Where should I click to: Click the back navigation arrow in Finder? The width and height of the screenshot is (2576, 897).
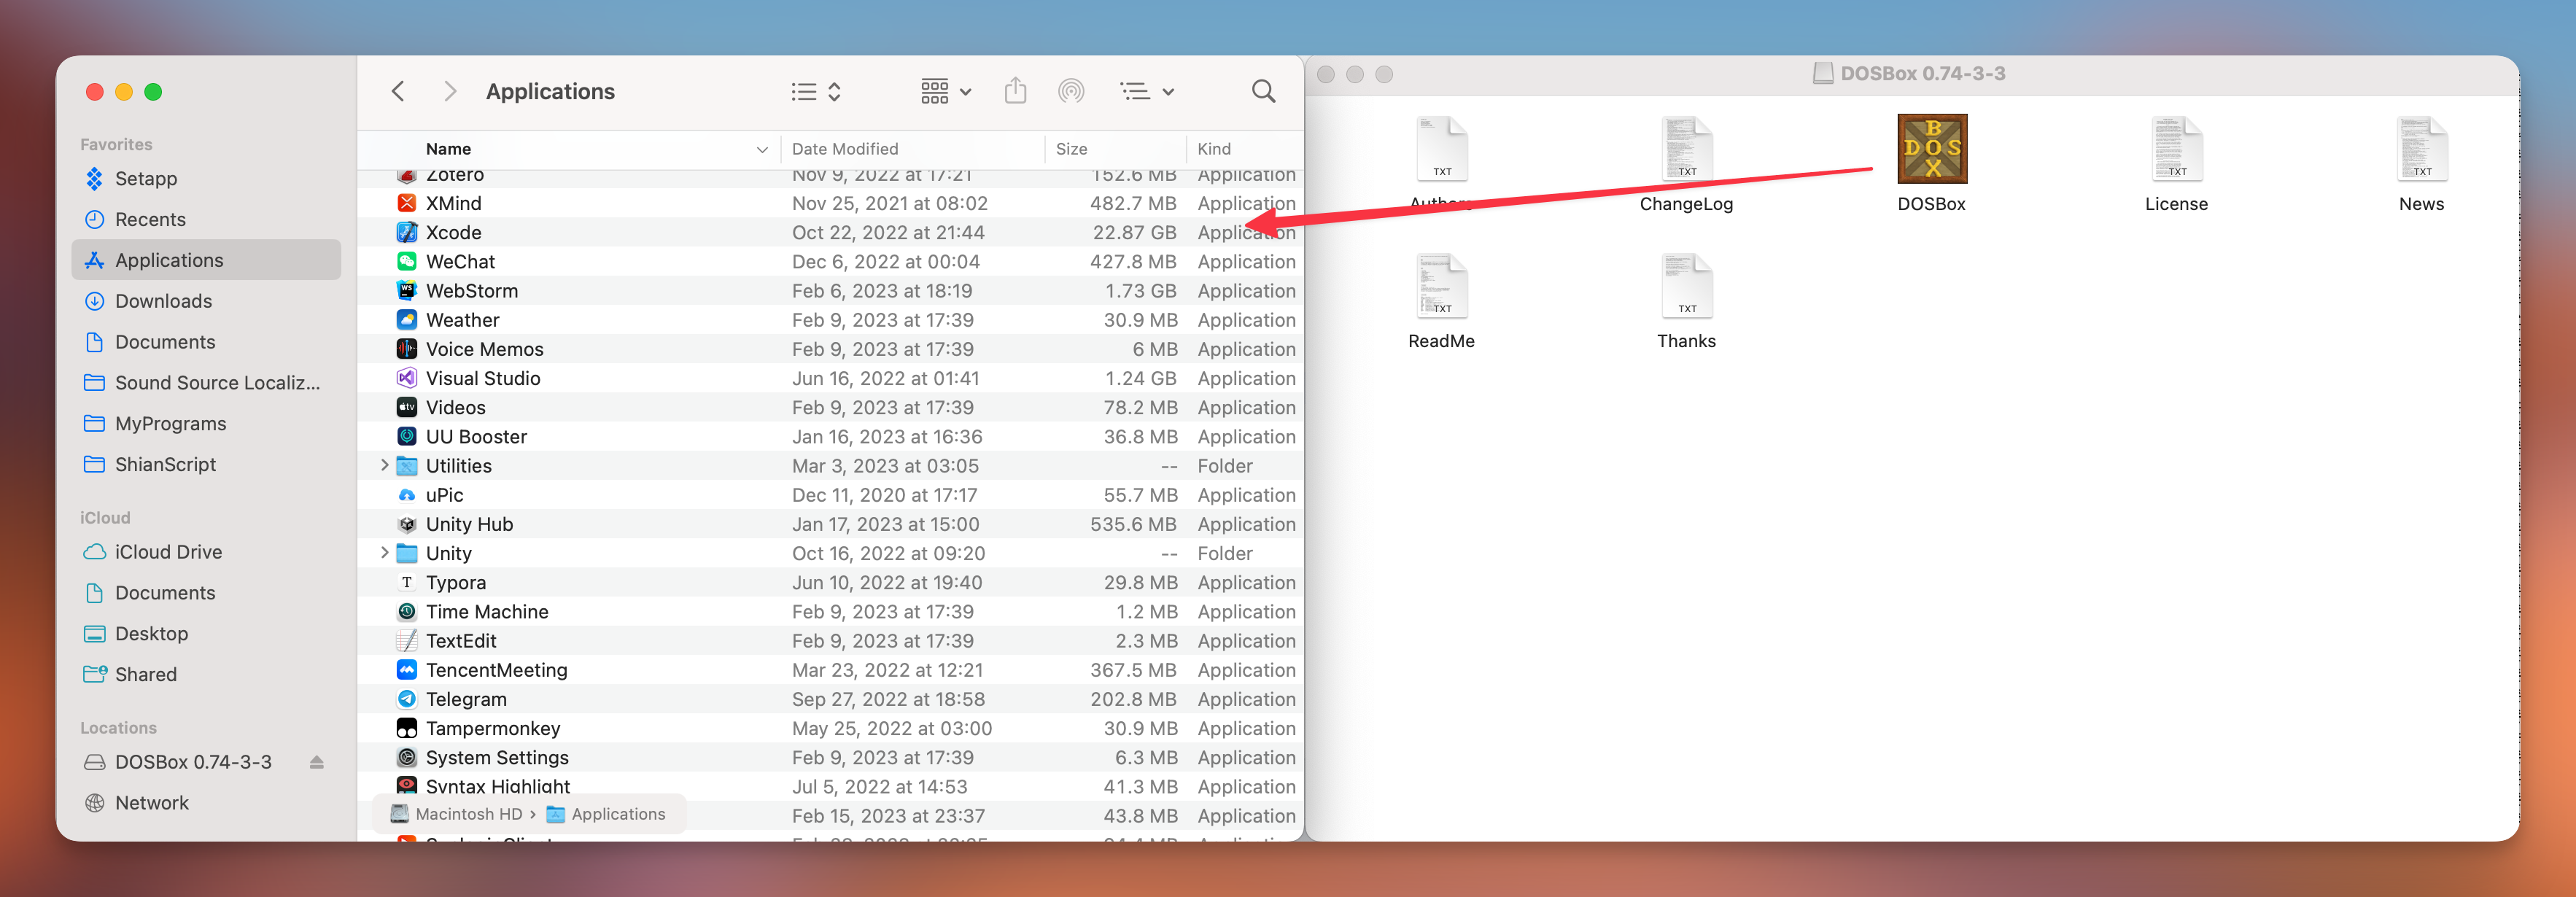[398, 92]
